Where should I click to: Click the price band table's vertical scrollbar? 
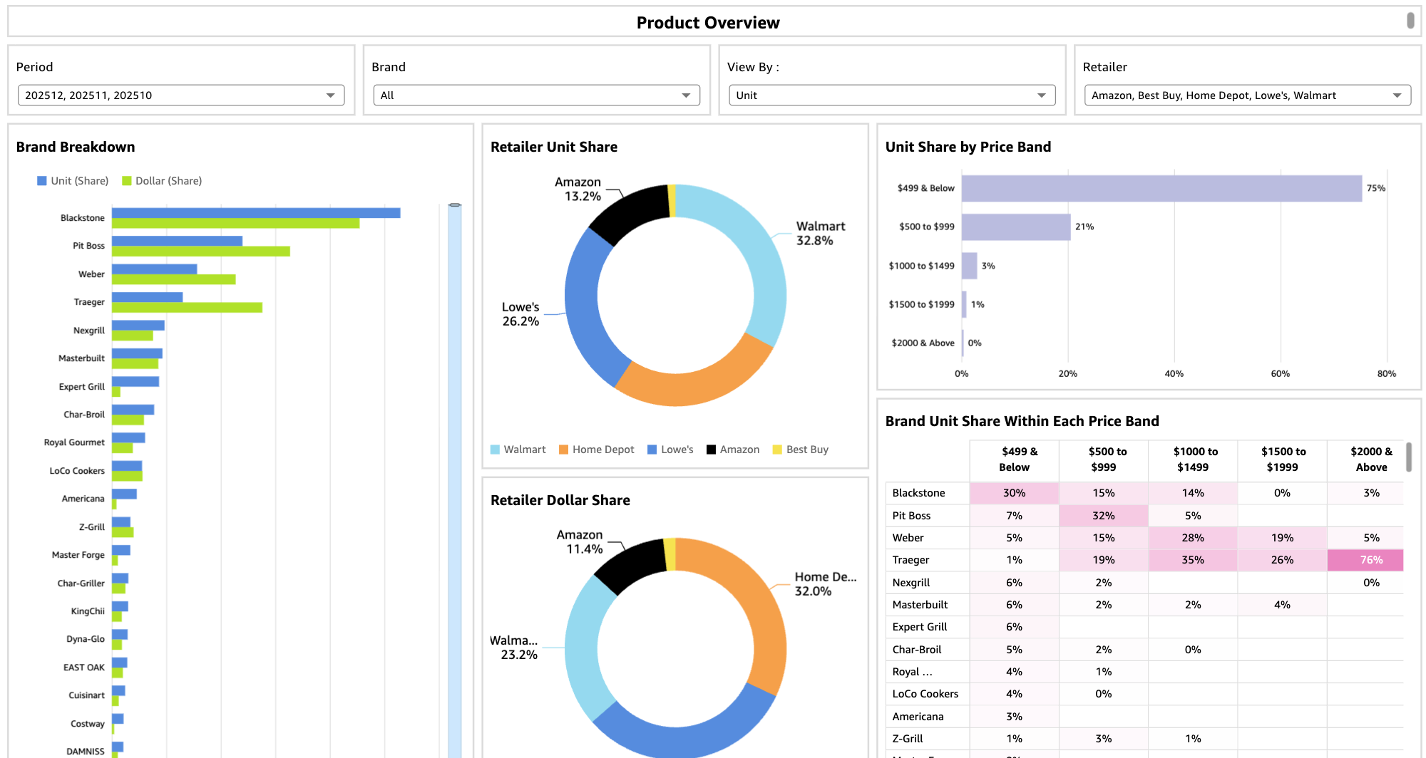(x=1409, y=457)
